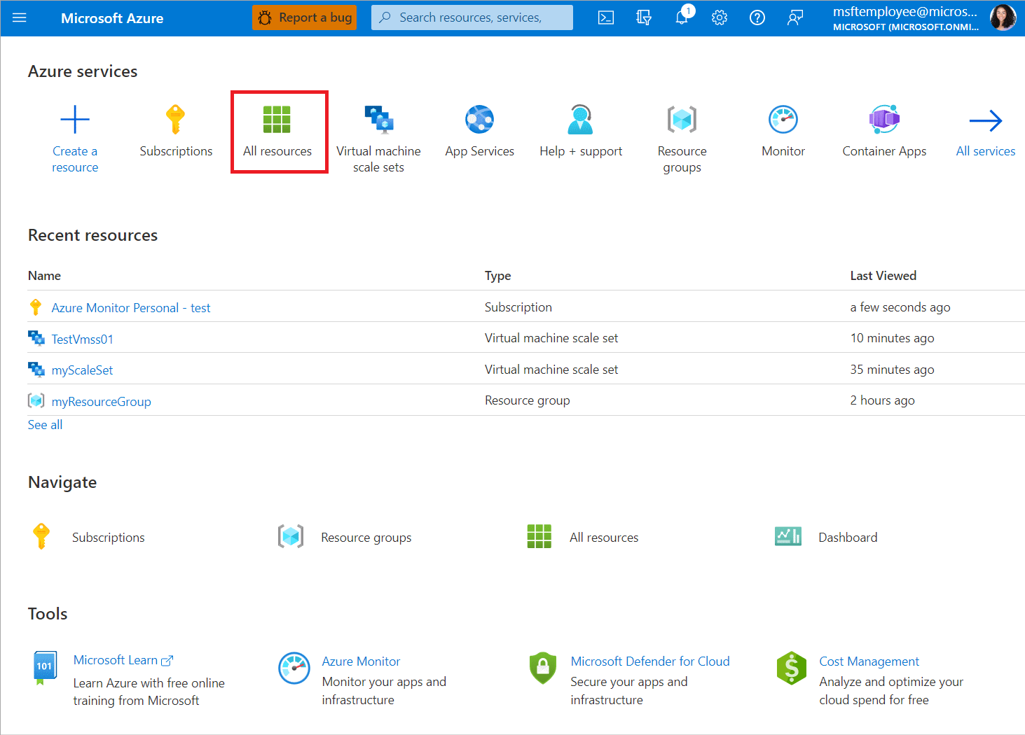
Task: Open the account profile avatar
Action: 1003,17
